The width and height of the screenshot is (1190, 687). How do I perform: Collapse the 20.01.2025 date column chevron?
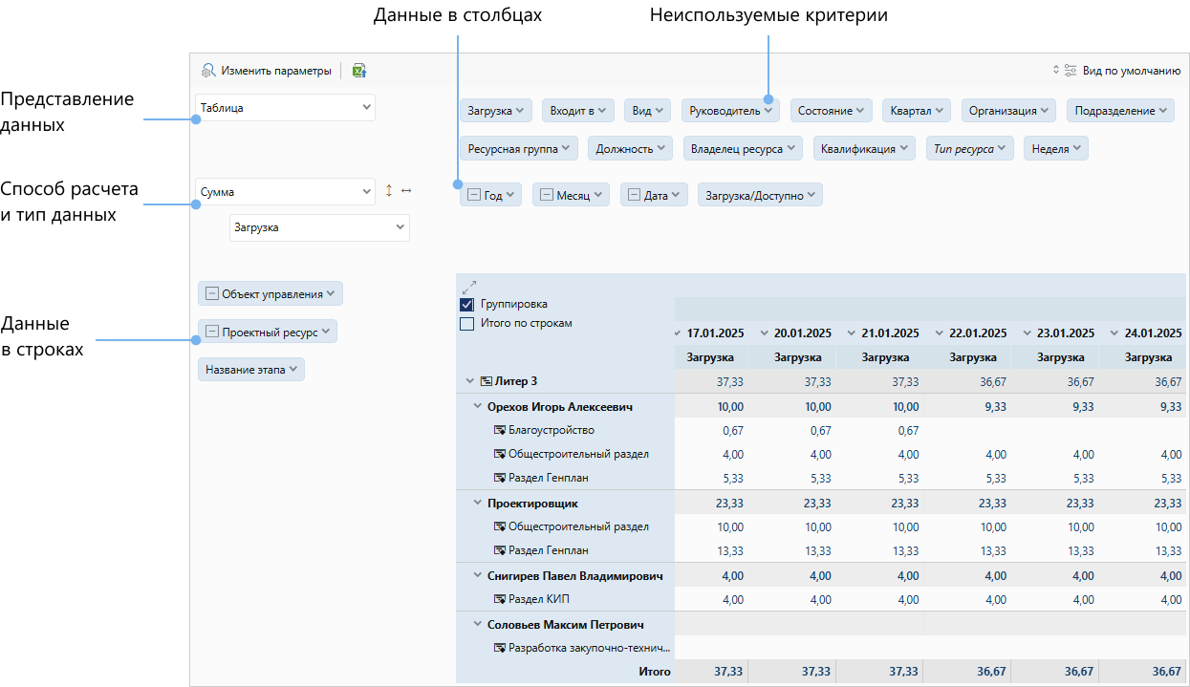[x=765, y=333]
